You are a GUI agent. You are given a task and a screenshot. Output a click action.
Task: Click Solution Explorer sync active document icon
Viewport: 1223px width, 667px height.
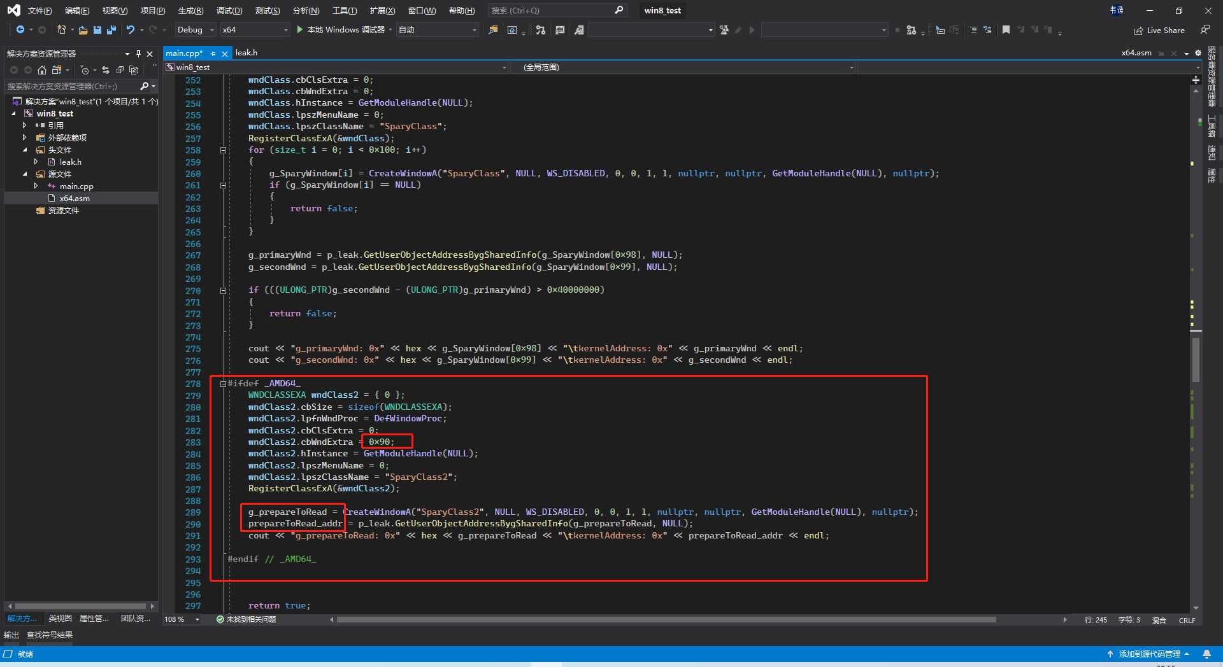click(106, 70)
